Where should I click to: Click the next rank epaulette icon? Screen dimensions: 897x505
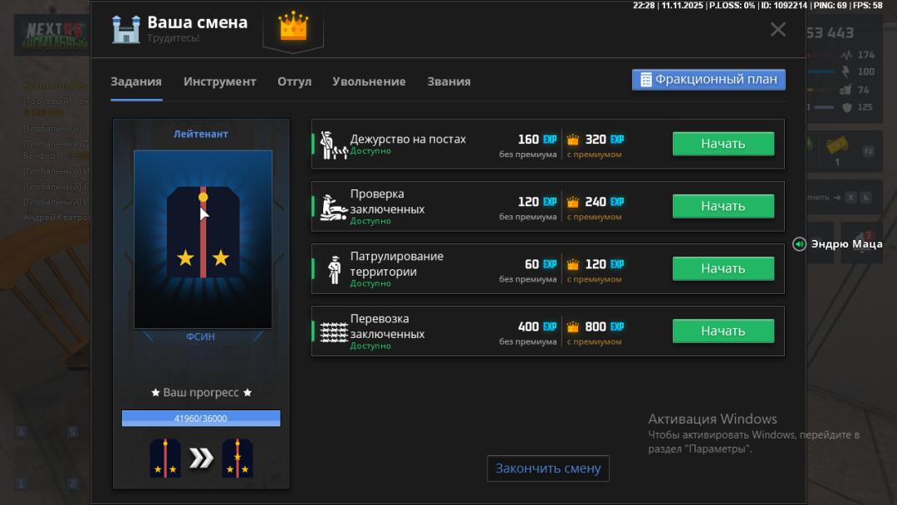tap(238, 458)
